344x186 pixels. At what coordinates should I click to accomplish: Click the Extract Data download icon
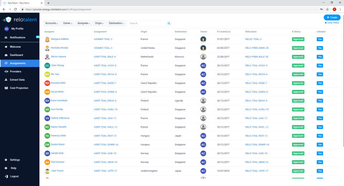click(x=6, y=80)
